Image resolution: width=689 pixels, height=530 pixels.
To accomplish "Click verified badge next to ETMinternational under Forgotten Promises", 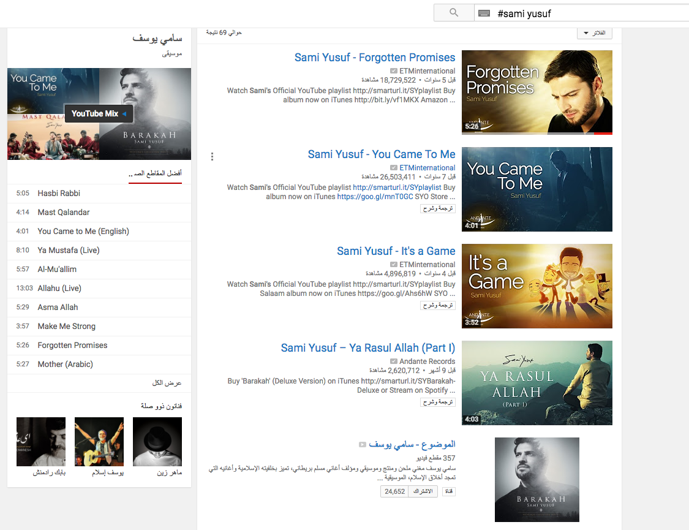I will tap(394, 71).
